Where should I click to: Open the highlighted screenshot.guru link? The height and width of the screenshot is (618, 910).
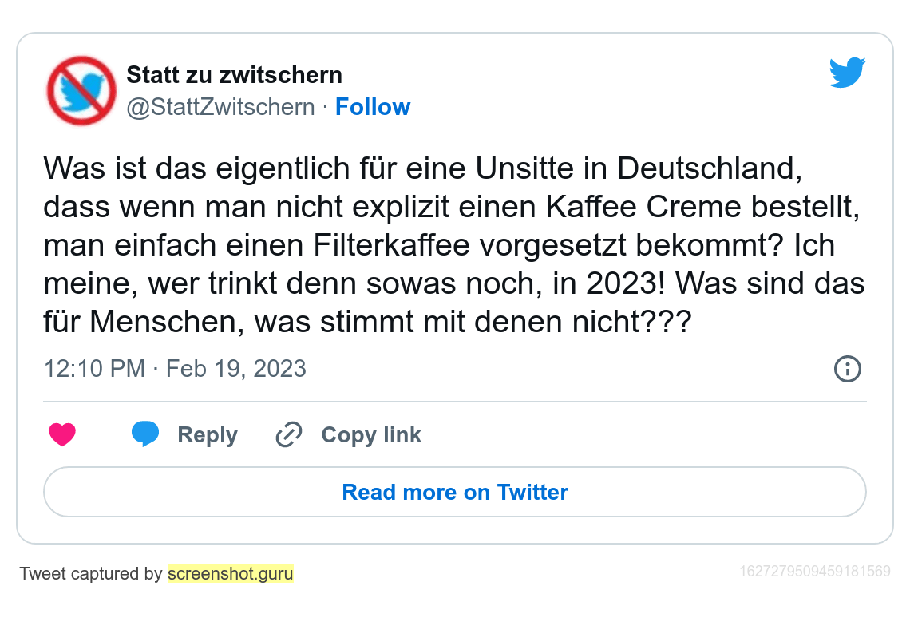231,573
